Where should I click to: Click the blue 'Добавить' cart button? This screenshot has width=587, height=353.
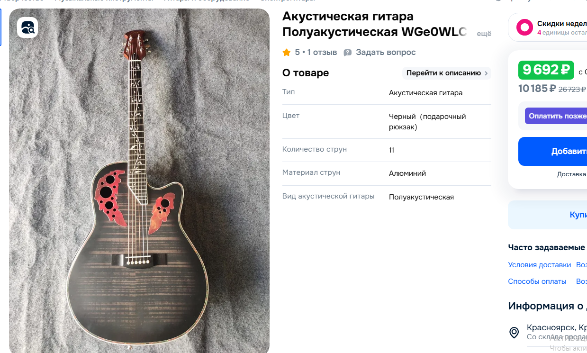point(552,152)
